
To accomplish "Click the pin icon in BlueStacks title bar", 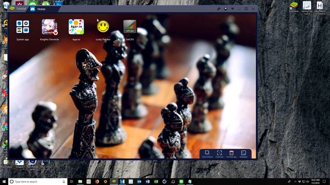I will tap(219, 9).
